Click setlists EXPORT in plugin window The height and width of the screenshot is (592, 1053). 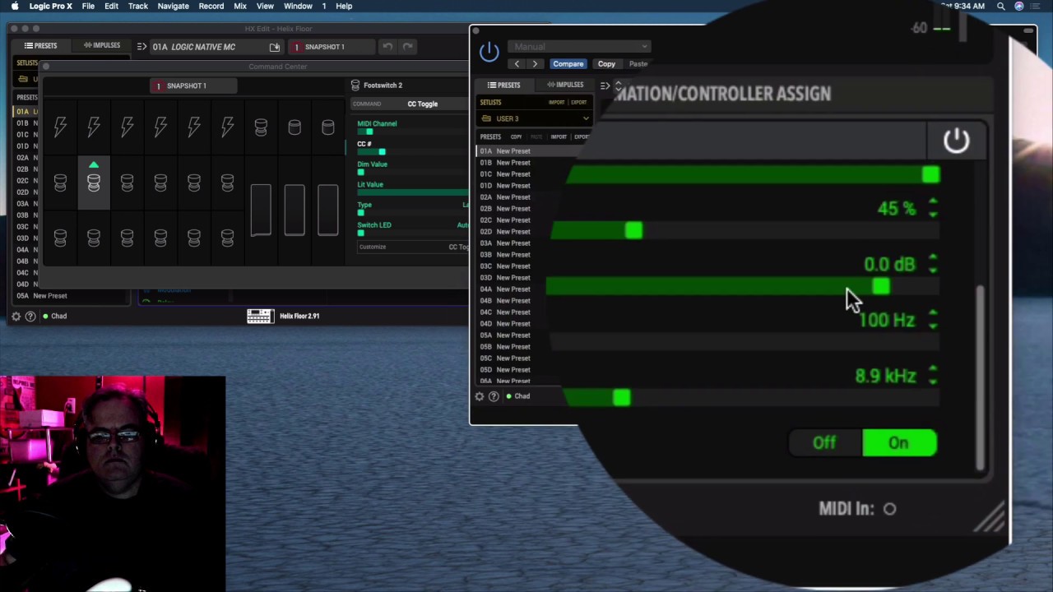click(x=579, y=103)
